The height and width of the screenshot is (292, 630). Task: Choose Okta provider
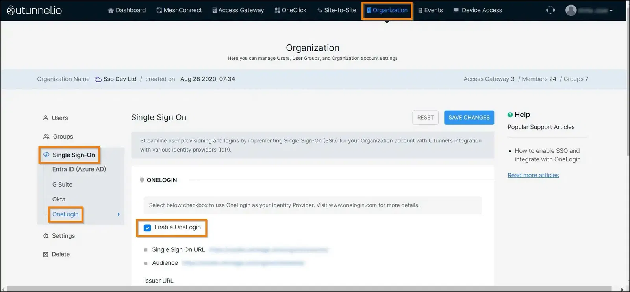(x=59, y=199)
